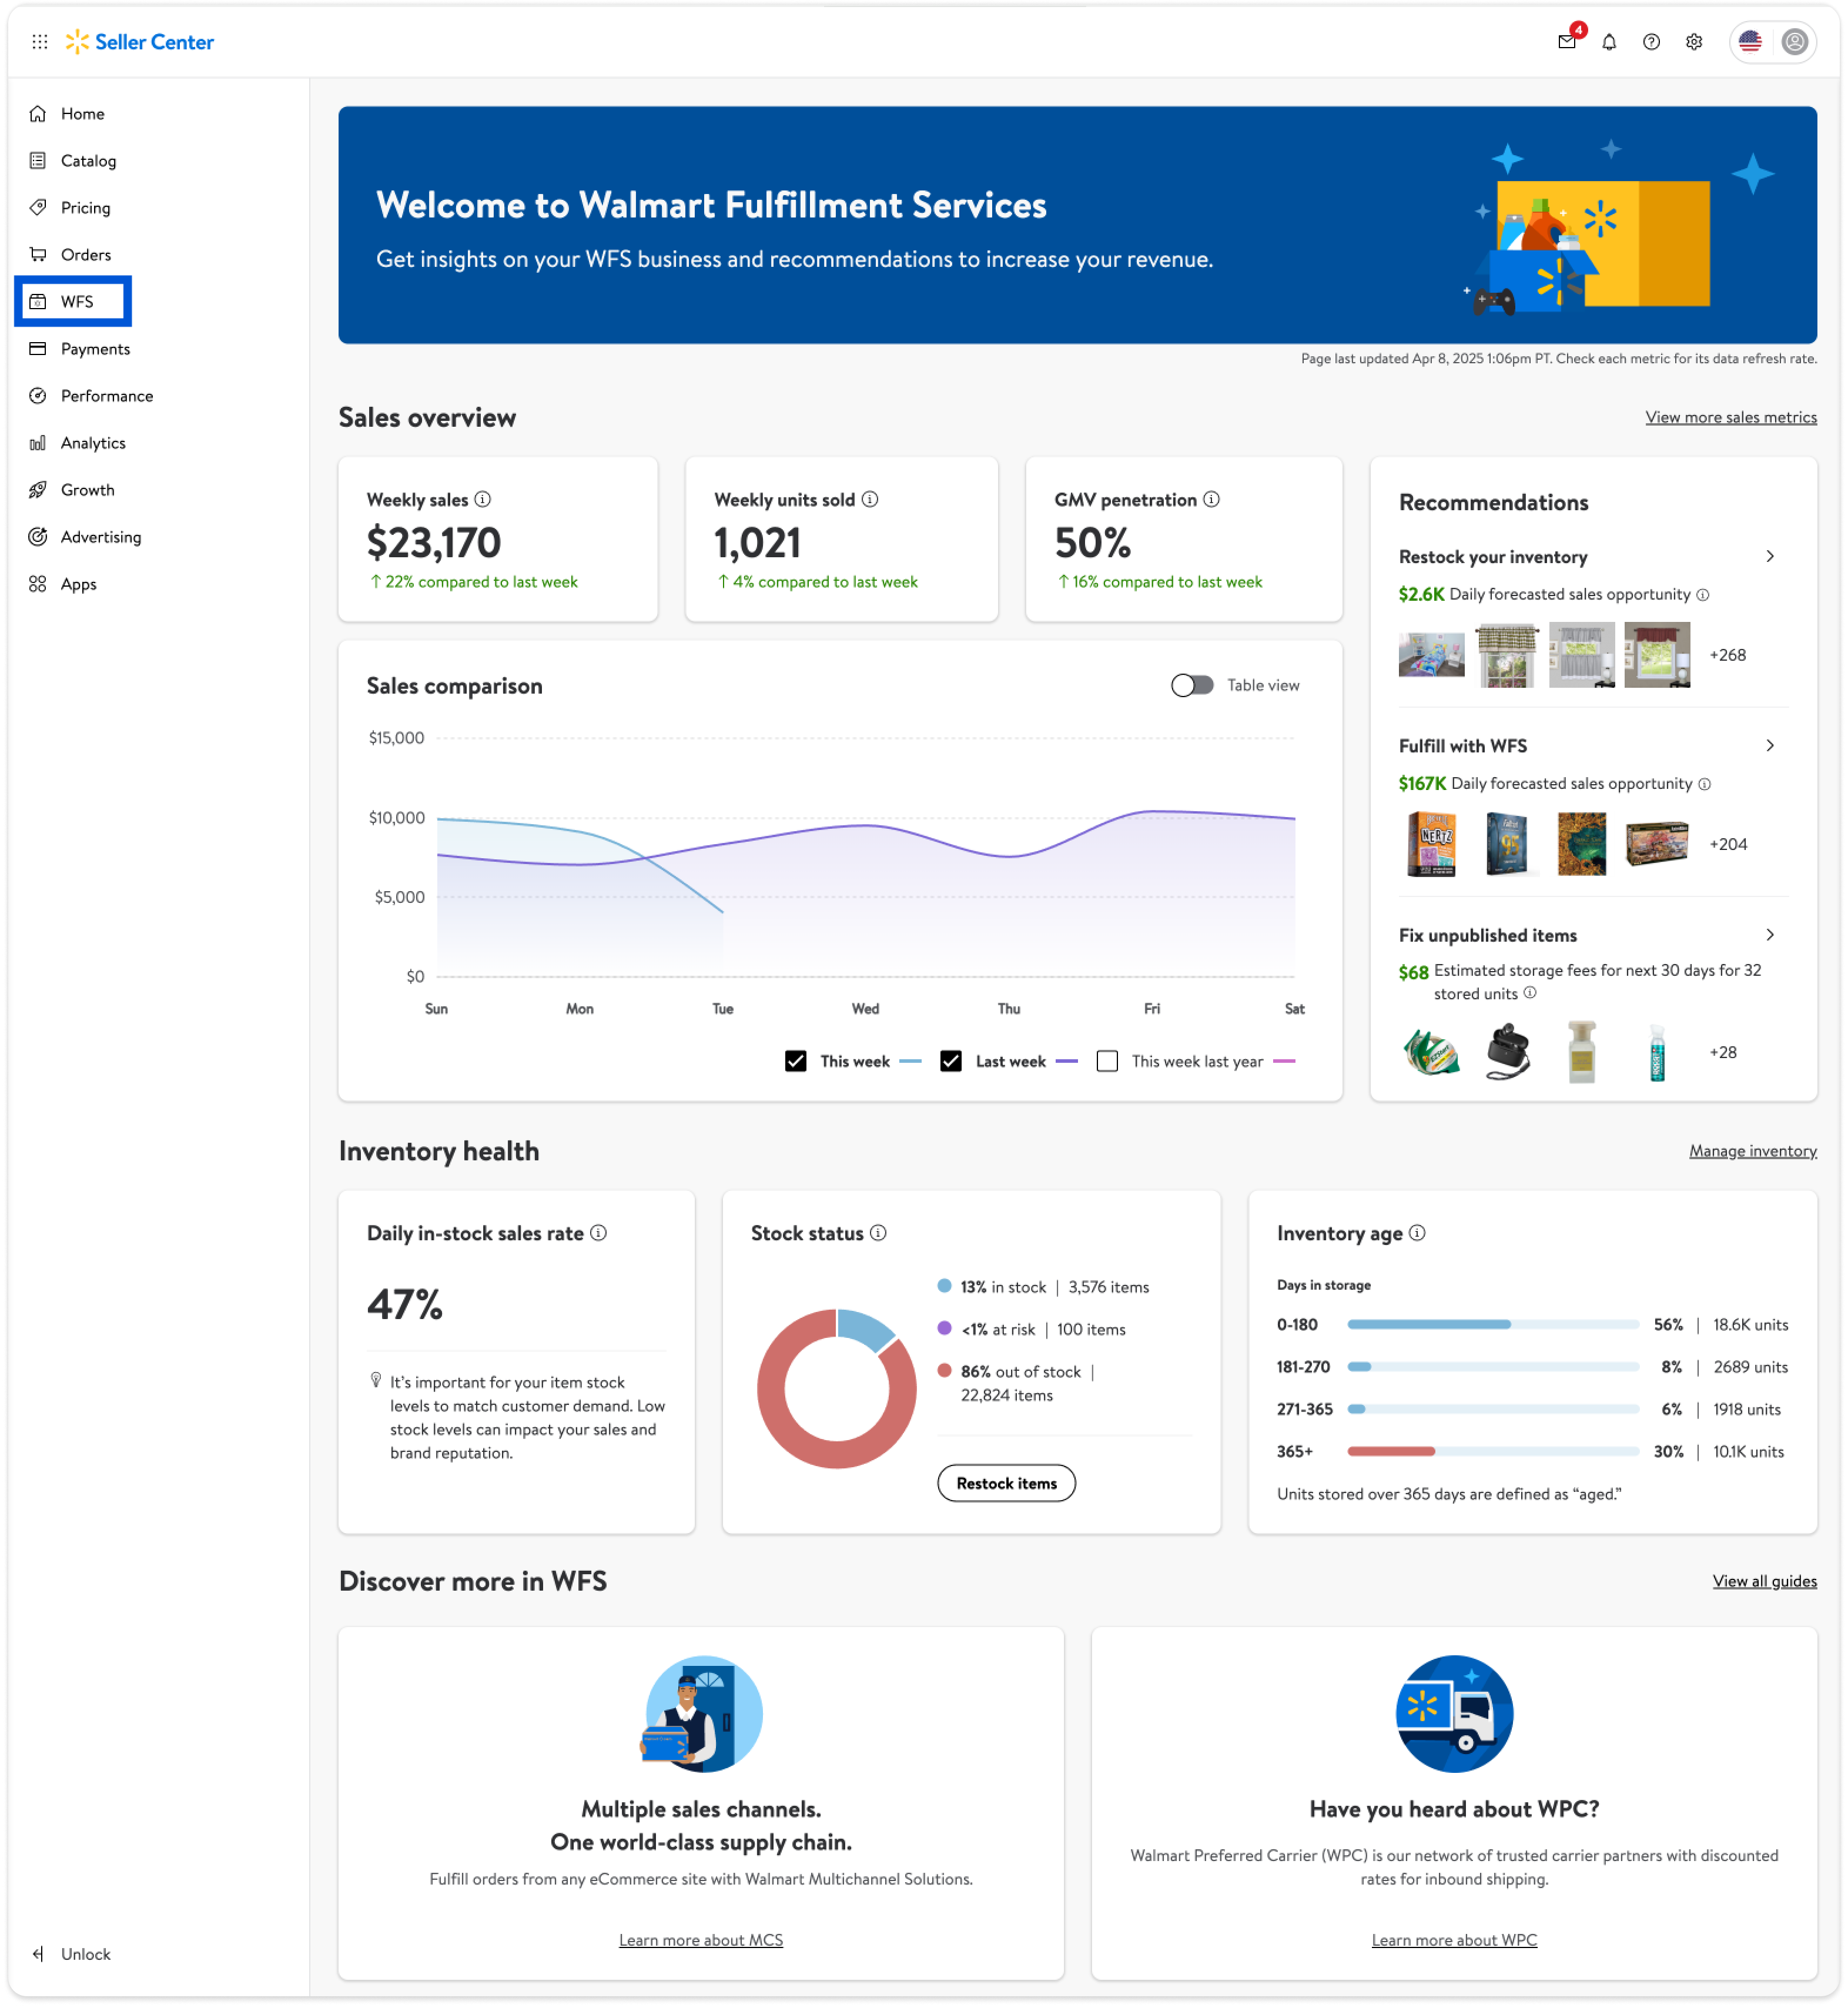Click the Unlock sidebar collapse icon
Image resolution: width=1848 pixels, height=2008 pixels.
(38, 1954)
